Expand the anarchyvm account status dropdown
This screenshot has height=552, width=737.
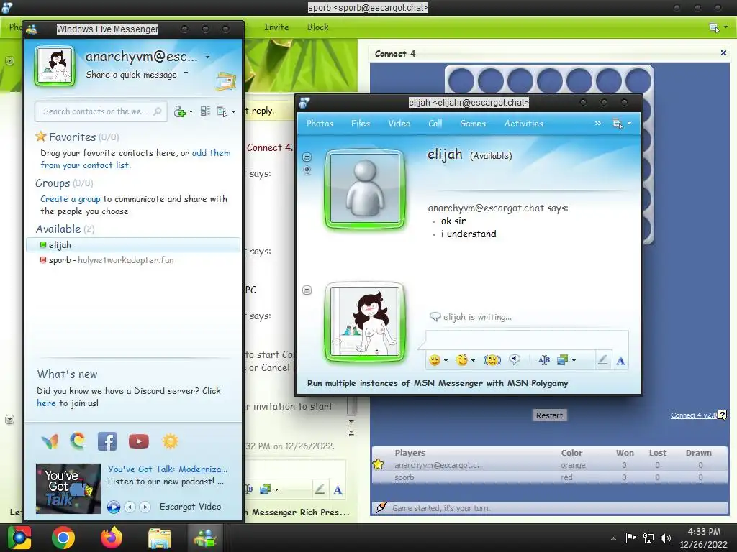tap(207, 57)
